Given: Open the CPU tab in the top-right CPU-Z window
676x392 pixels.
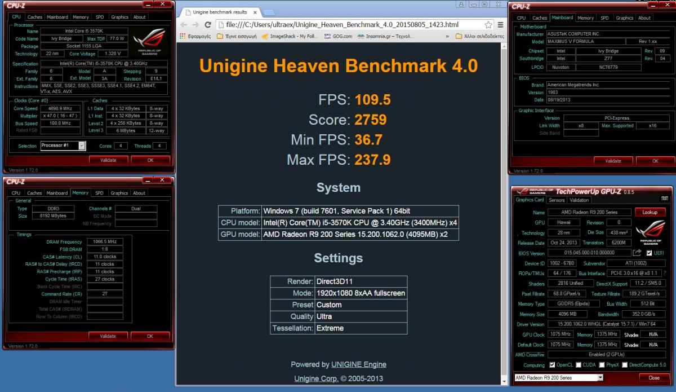Looking at the screenshot, I should tap(521, 17).
